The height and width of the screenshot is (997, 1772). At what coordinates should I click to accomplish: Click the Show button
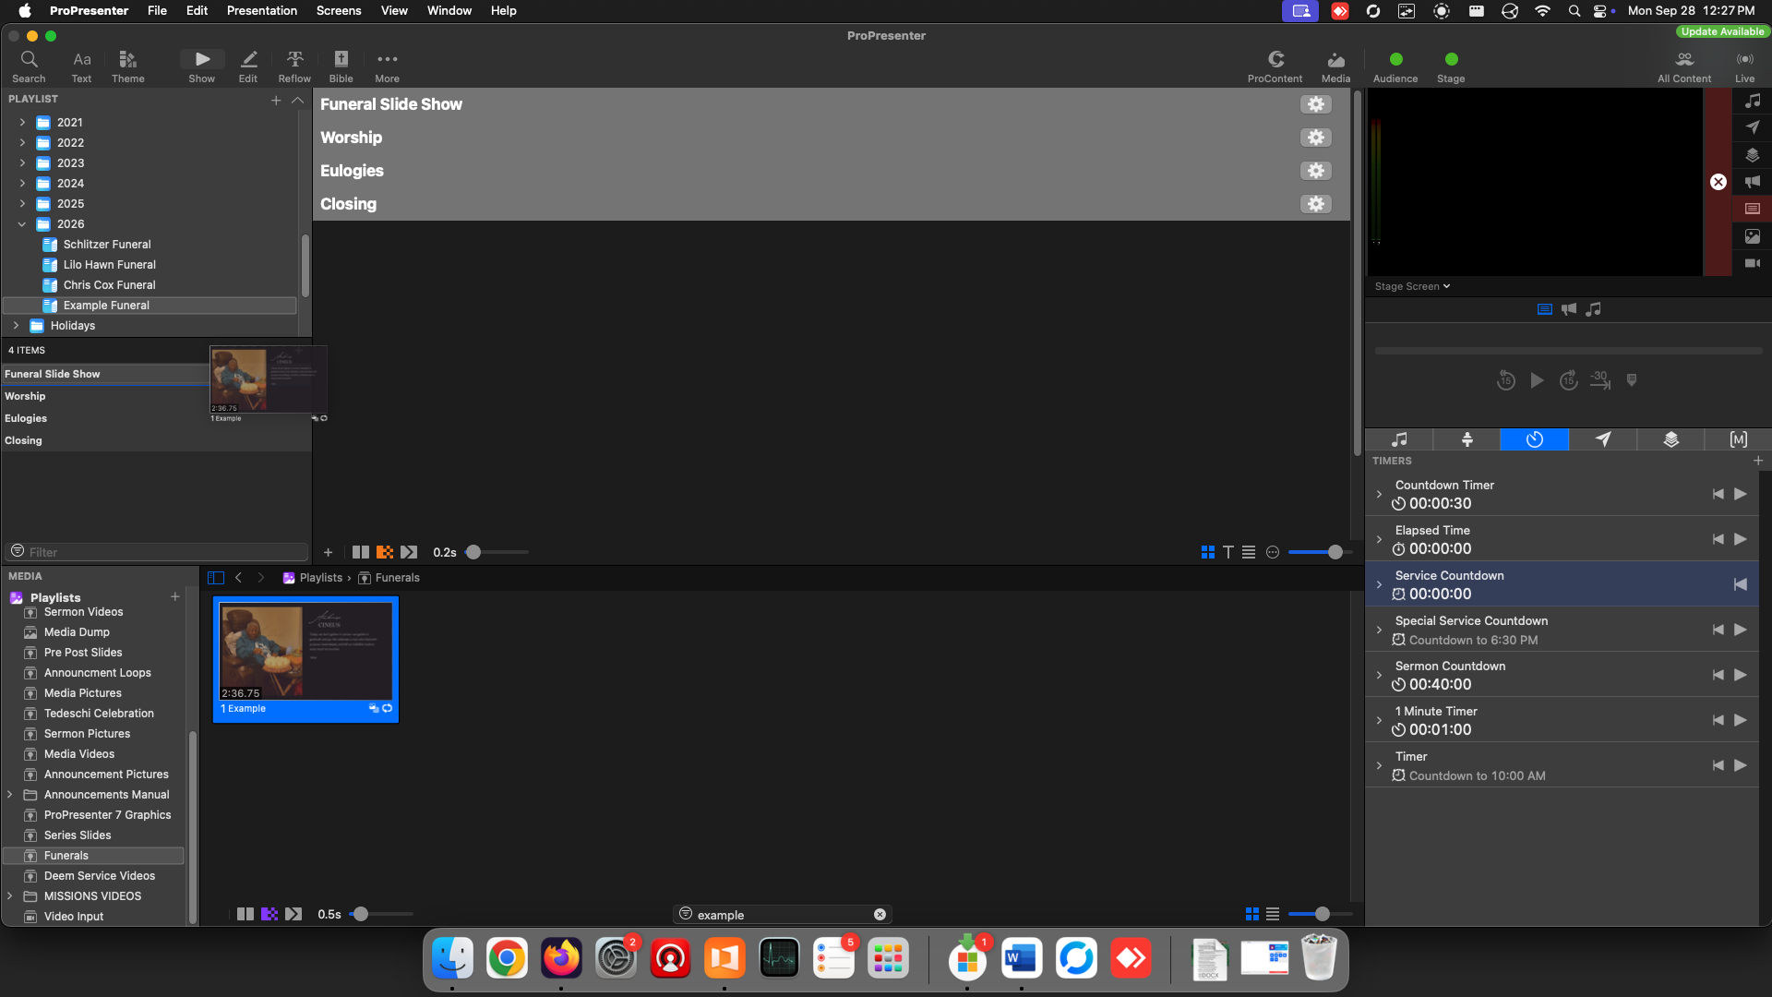(x=202, y=66)
